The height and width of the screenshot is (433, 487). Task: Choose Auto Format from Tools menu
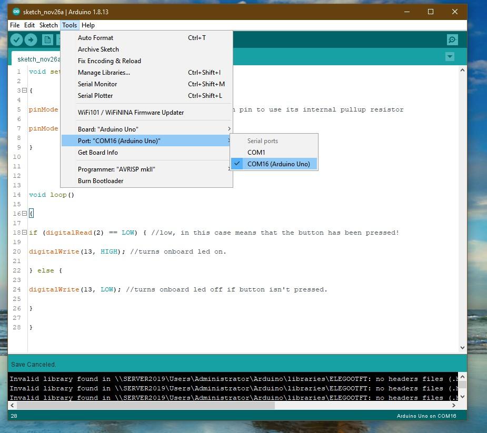(146, 38)
